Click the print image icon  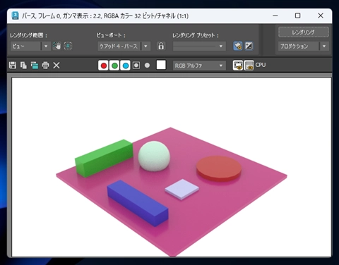[x=45, y=65]
